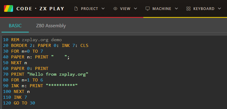Click the CLS keyword on line 20
Image resolution: width=227 pixels, height=109 pixels.
point(84,45)
